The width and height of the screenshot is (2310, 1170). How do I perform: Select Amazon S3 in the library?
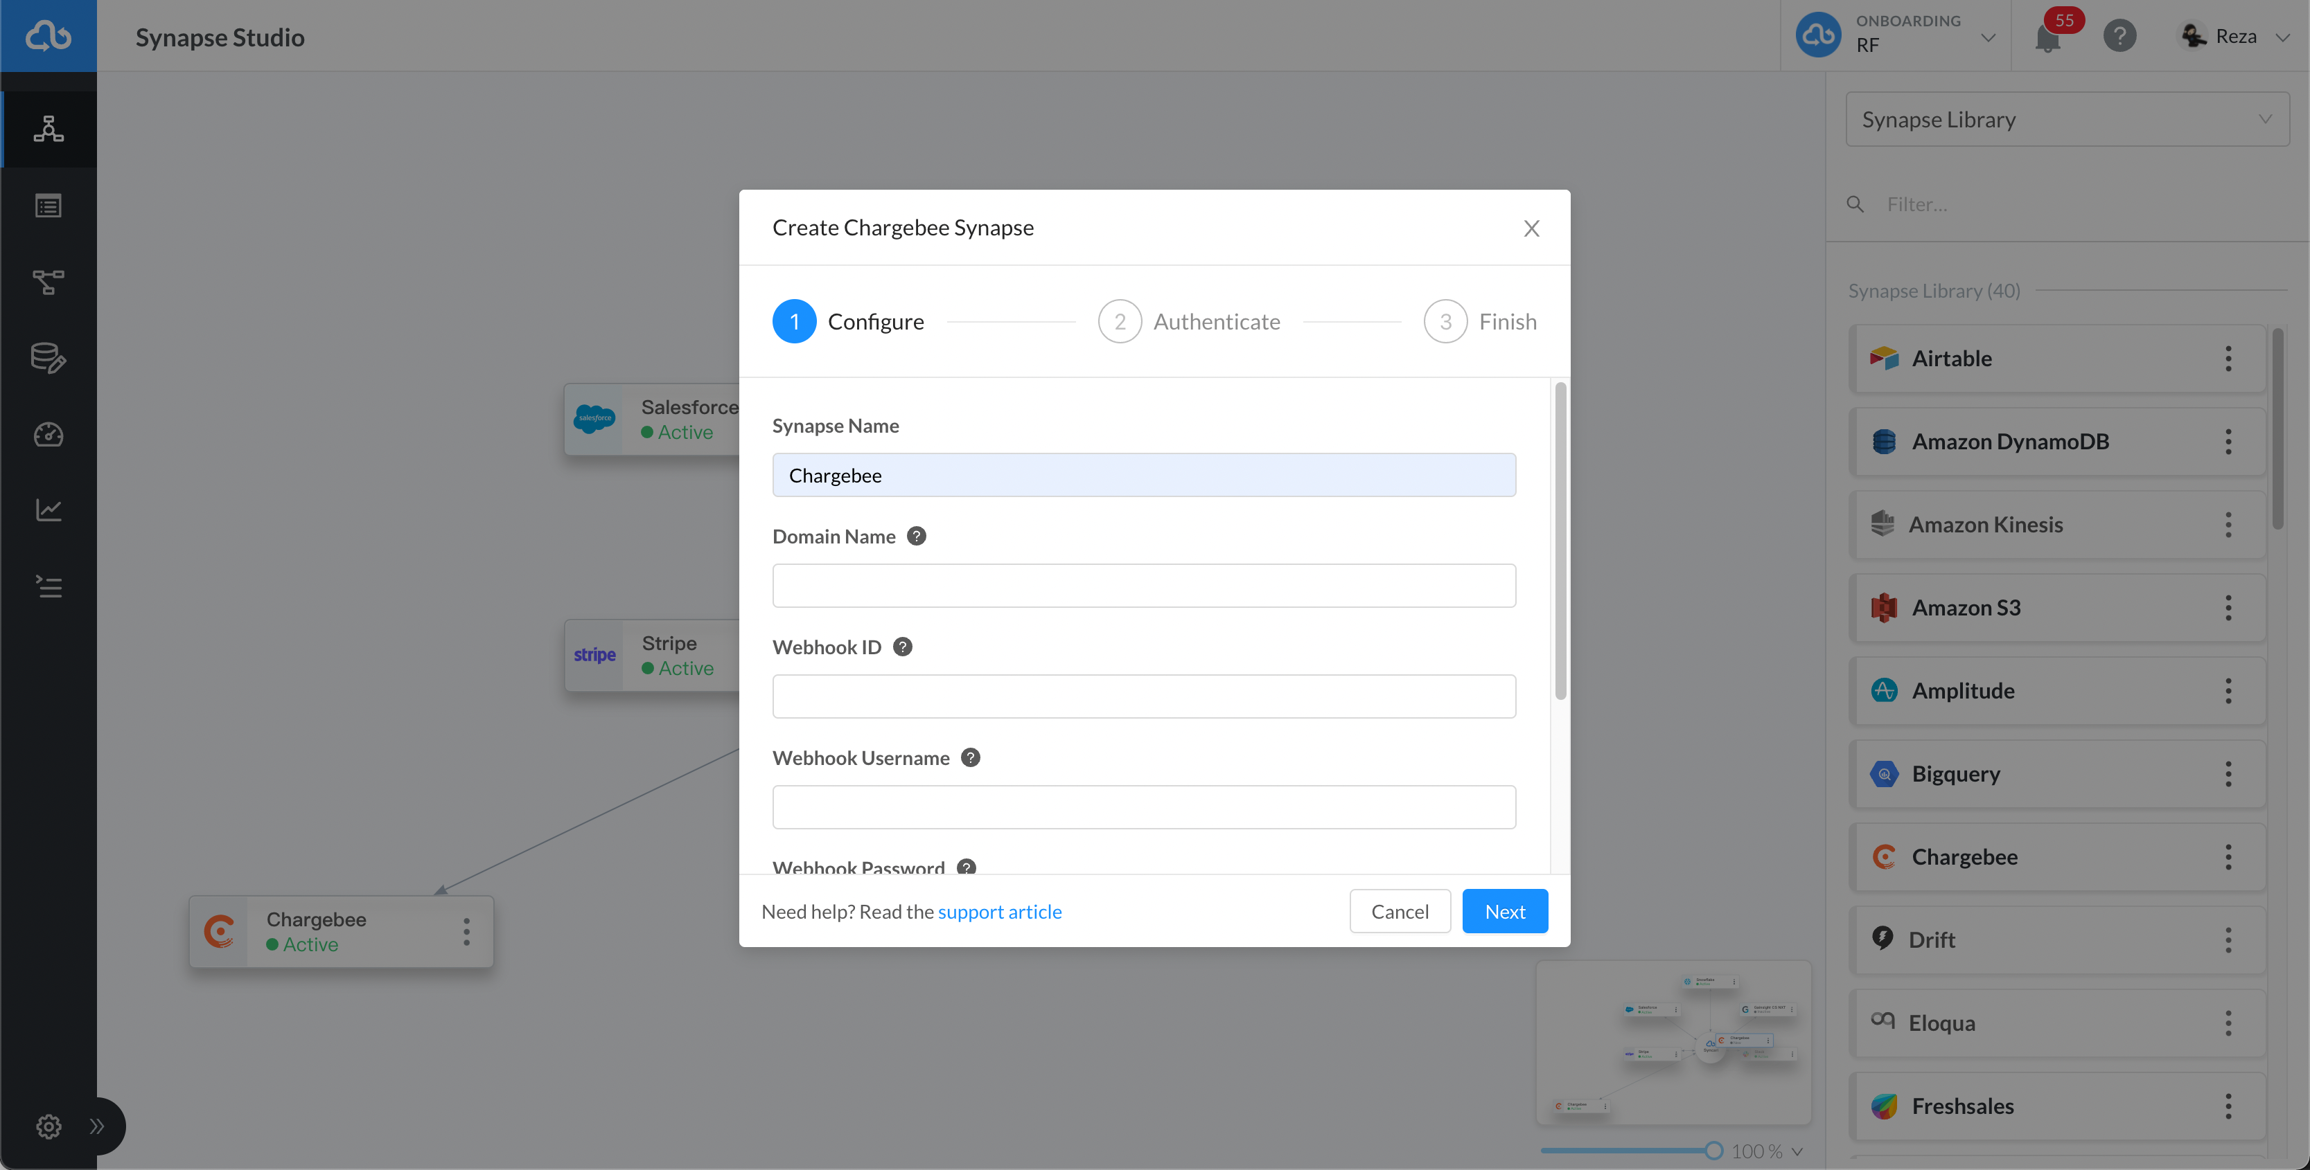2058,607
